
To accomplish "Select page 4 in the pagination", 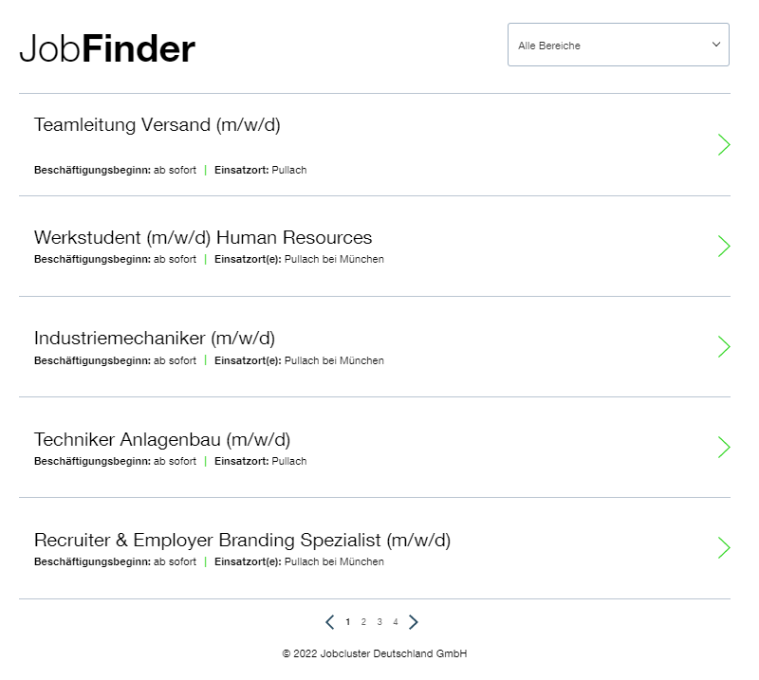I will [x=395, y=622].
